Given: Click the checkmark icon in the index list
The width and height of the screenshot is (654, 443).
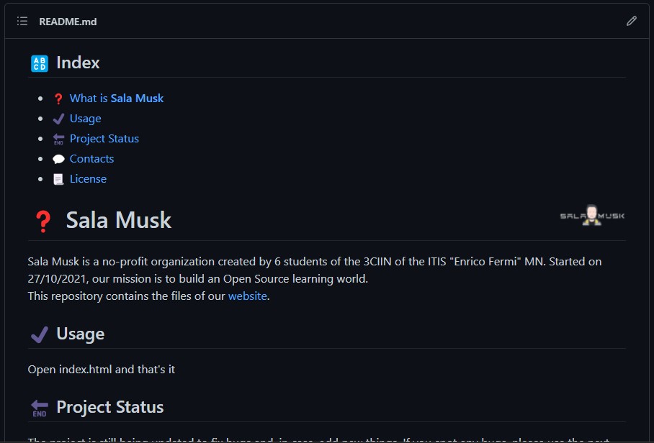Looking at the screenshot, I should click(59, 119).
